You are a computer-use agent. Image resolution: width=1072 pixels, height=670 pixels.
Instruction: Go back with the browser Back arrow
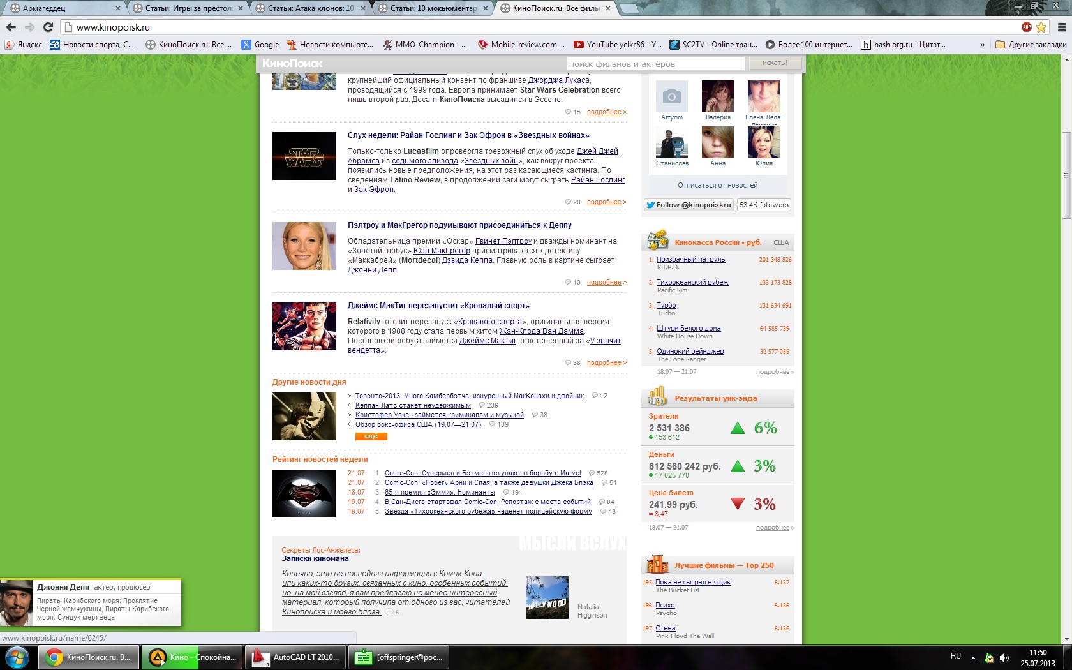[11, 27]
